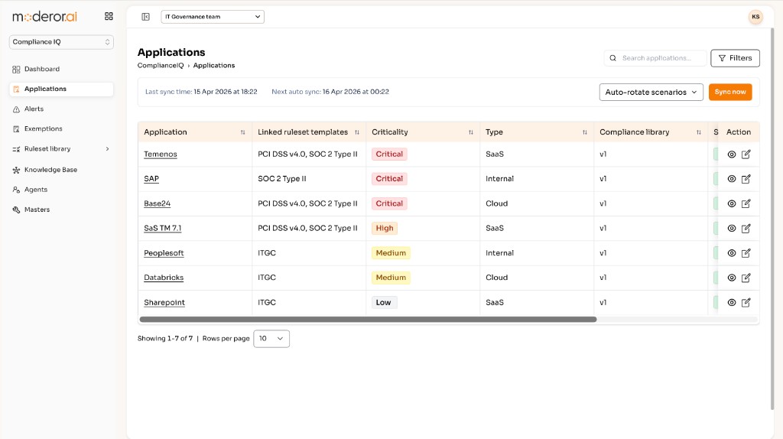Open the Auto-rotate scenarios dropdown
The image size is (783, 439).
[x=651, y=92]
